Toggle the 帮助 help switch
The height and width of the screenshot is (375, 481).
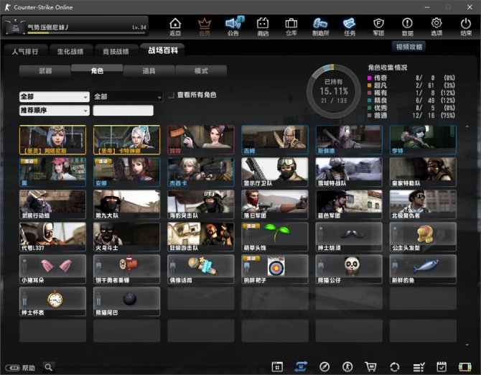pyautogui.click(x=12, y=368)
